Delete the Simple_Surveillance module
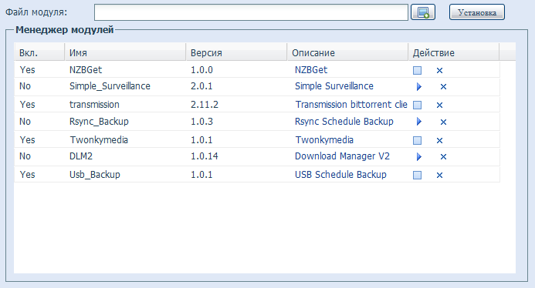The image size is (535, 288). point(443,87)
